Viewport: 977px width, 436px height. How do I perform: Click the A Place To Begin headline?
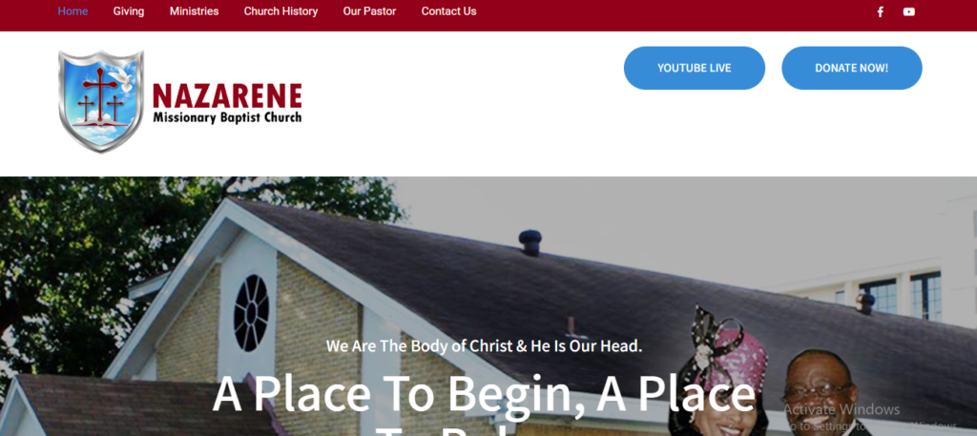point(484,405)
